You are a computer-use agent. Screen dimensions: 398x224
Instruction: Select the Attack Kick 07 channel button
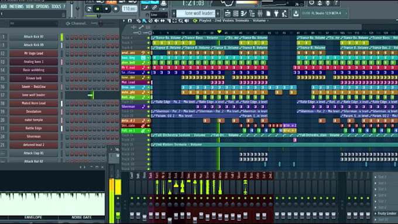pos(33,36)
